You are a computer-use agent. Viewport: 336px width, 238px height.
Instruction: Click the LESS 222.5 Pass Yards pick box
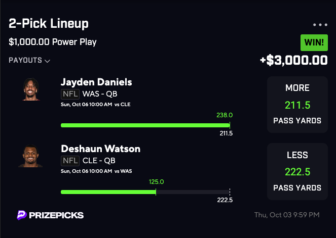pos(297,171)
